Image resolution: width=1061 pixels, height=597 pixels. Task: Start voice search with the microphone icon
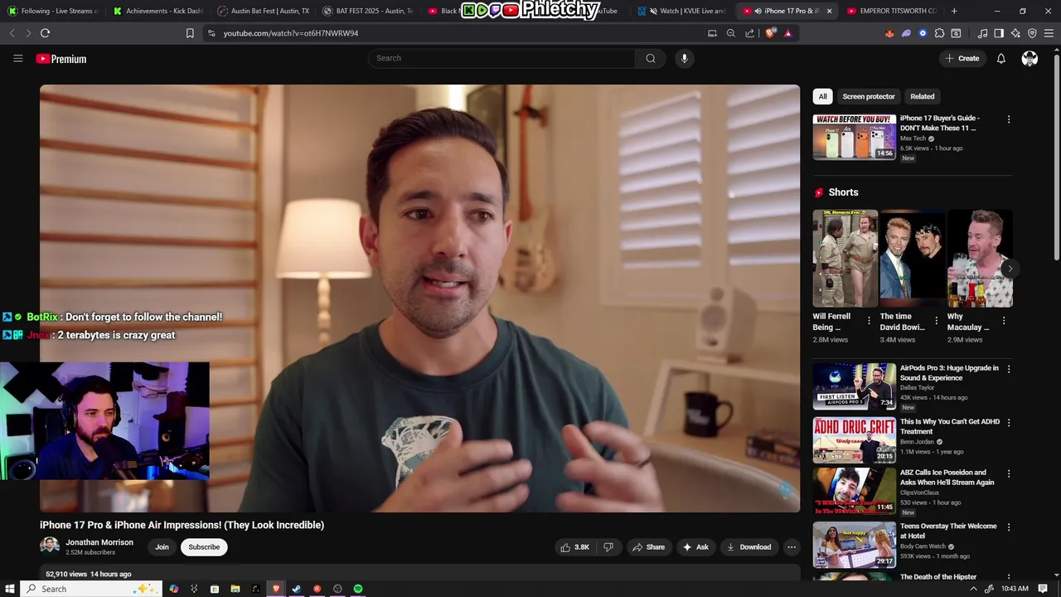click(684, 58)
